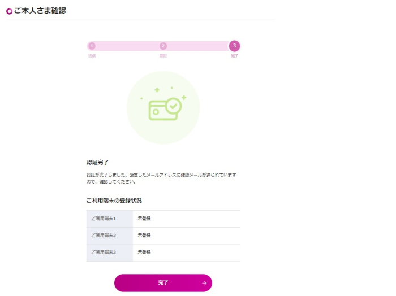Select the ご利用端末2 row label

pyautogui.click(x=103, y=235)
